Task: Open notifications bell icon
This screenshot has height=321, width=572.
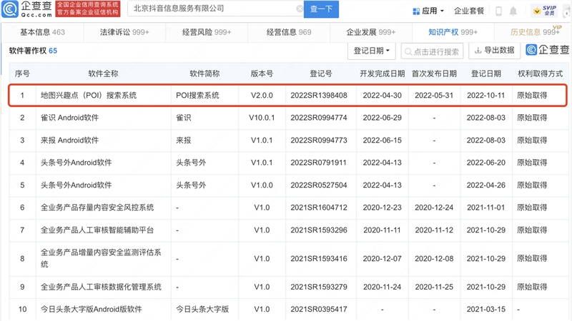Action: 513,11
